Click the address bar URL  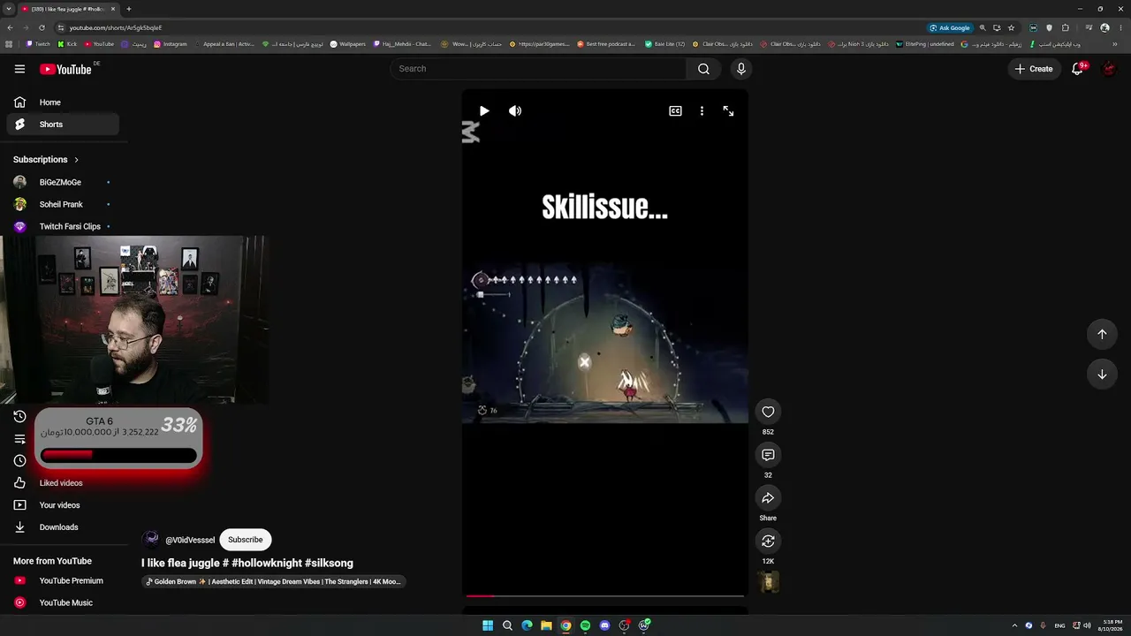point(116,27)
